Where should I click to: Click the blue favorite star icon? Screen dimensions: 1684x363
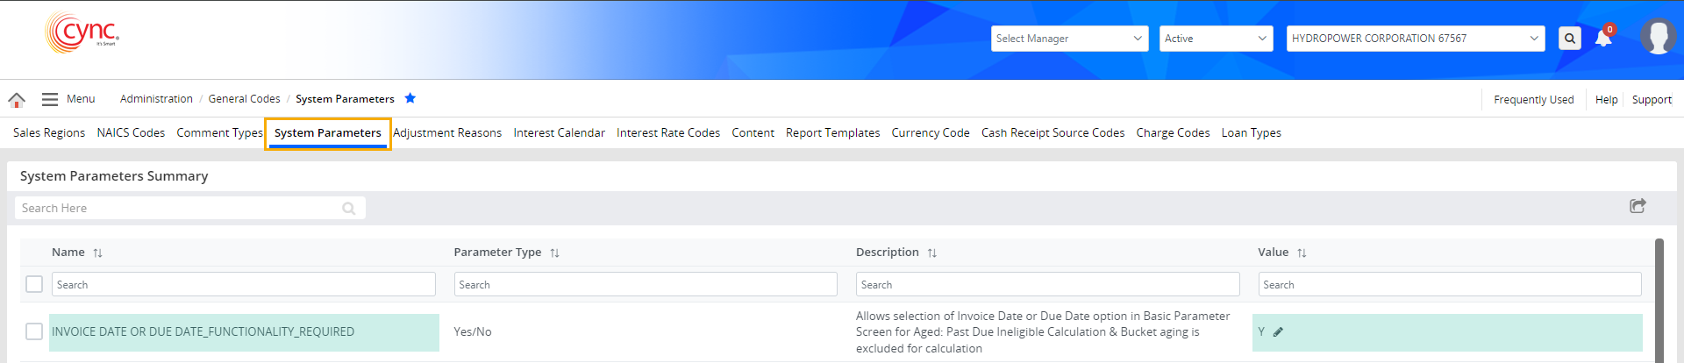[410, 98]
